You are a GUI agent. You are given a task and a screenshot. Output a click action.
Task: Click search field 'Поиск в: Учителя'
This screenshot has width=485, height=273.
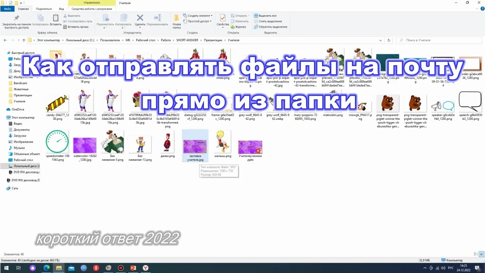(439, 40)
